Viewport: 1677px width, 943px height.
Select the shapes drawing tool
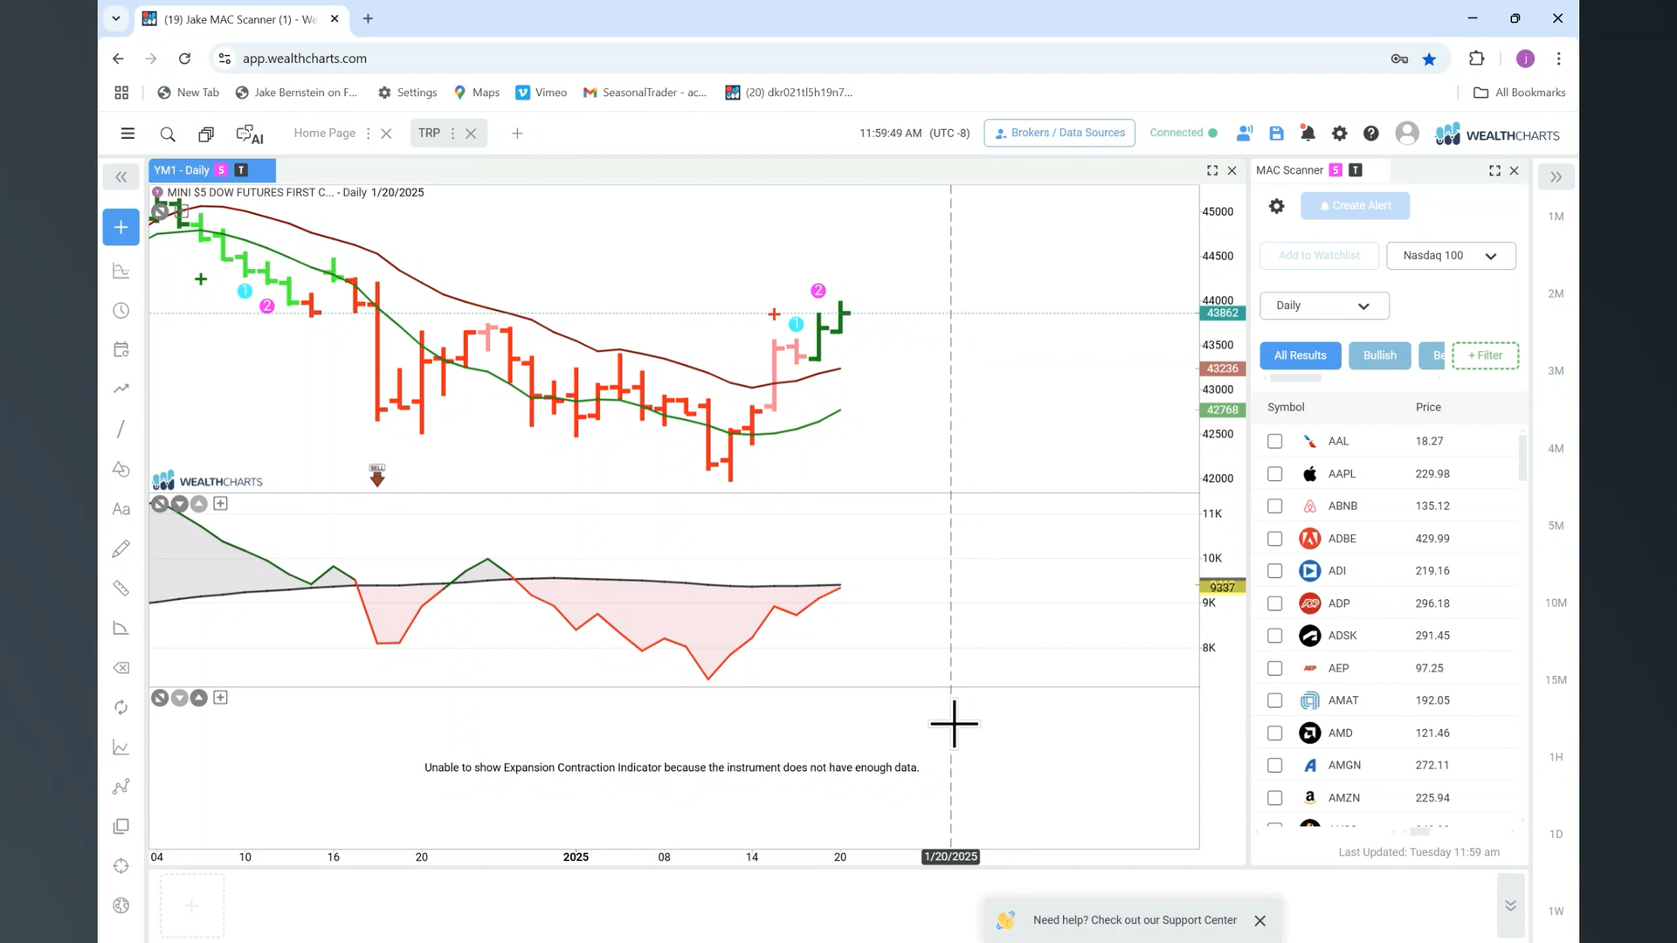pos(121,469)
